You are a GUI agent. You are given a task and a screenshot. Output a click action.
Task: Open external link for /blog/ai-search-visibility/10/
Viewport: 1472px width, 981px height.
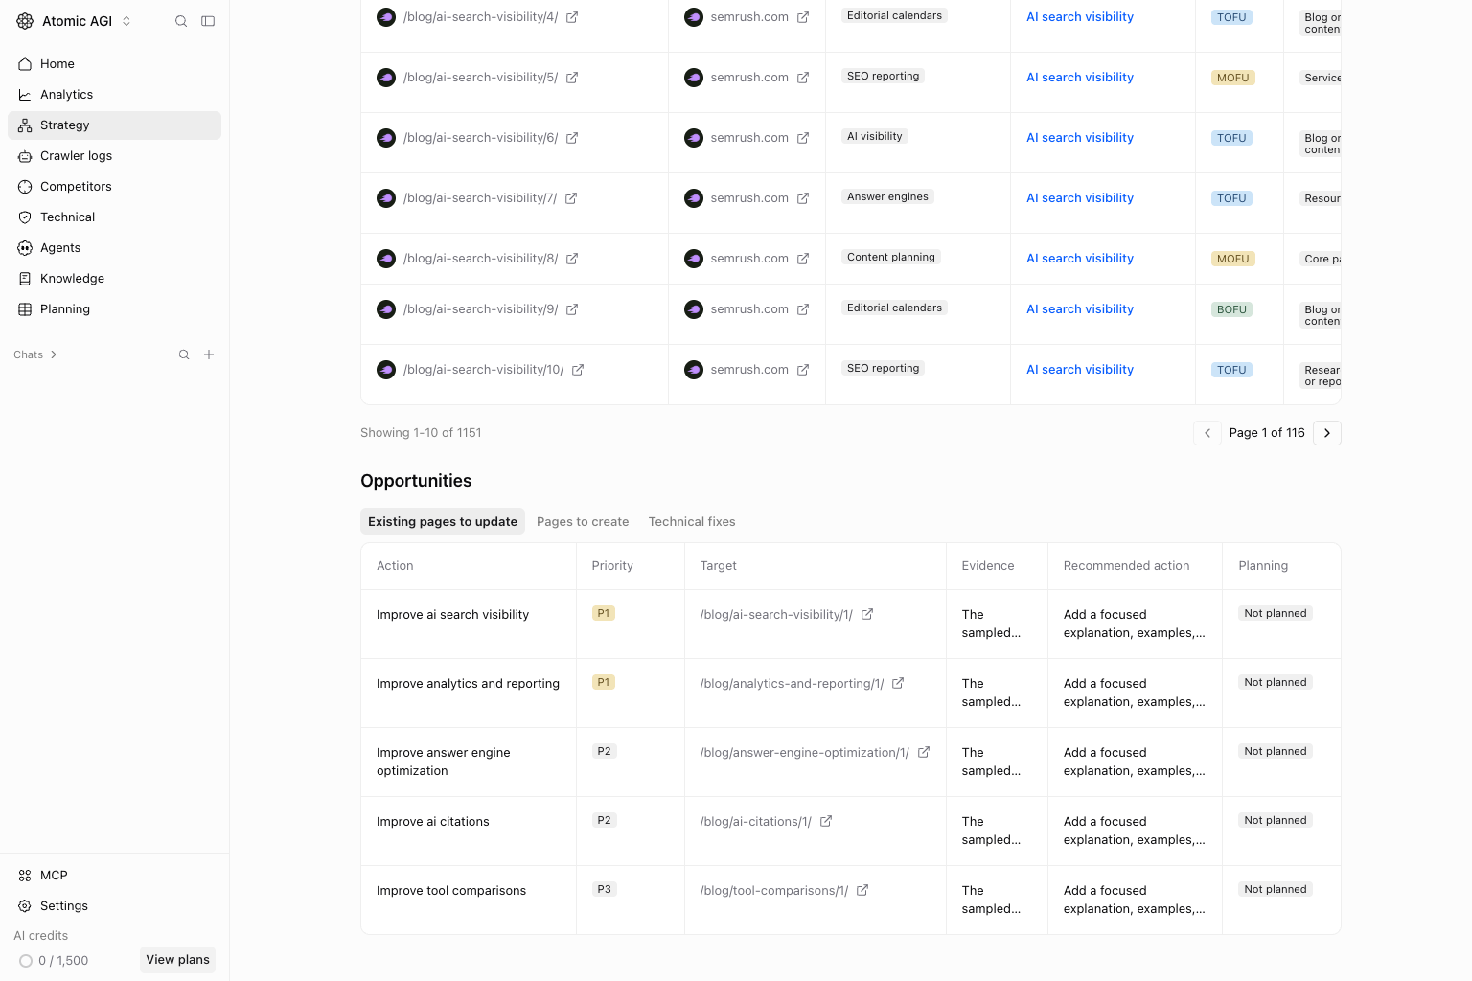tap(578, 370)
